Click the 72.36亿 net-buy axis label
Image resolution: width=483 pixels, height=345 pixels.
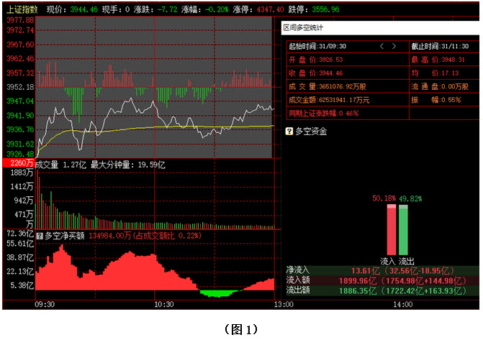20,234
